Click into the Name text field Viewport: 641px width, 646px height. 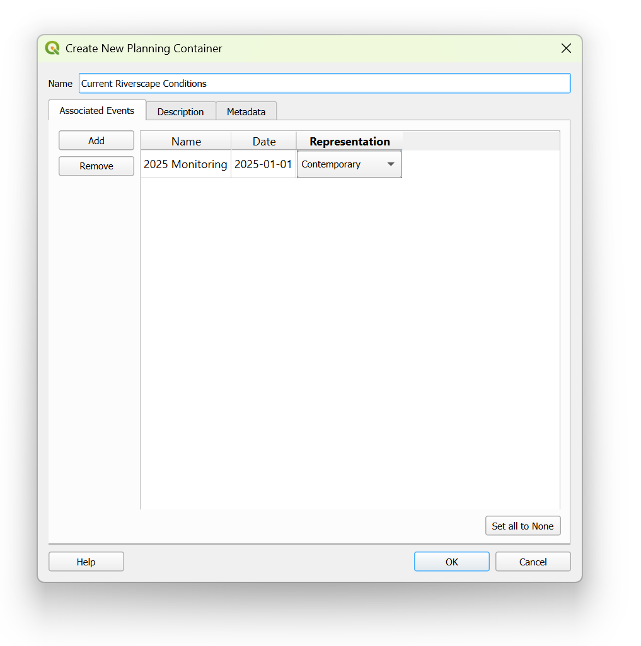coord(324,84)
